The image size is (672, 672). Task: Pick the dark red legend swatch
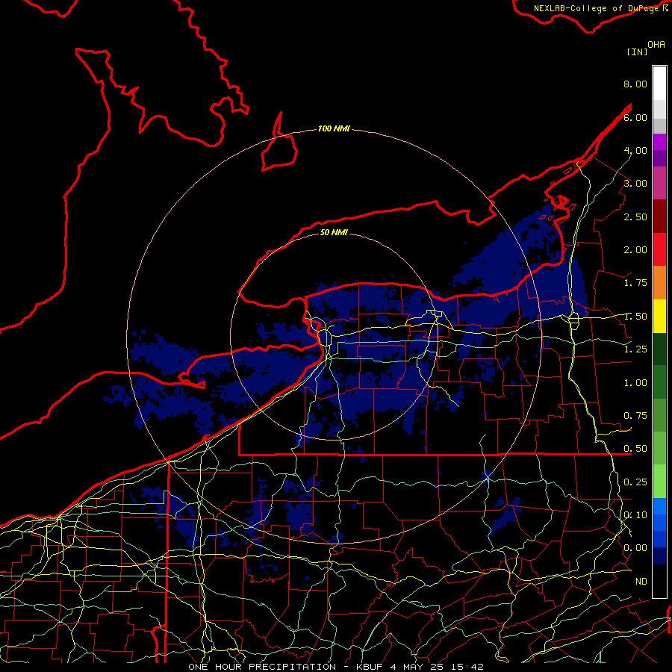659,217
